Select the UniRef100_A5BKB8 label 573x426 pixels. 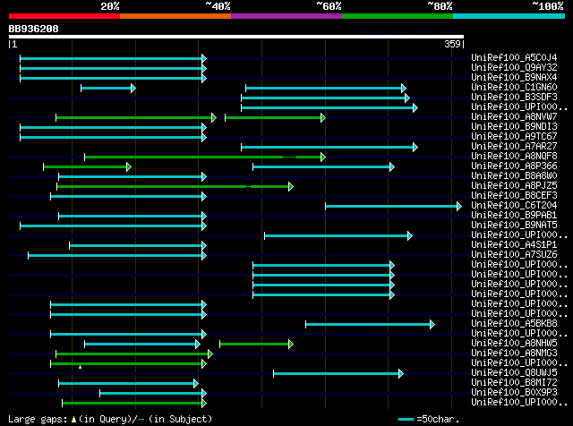(514, 323)
